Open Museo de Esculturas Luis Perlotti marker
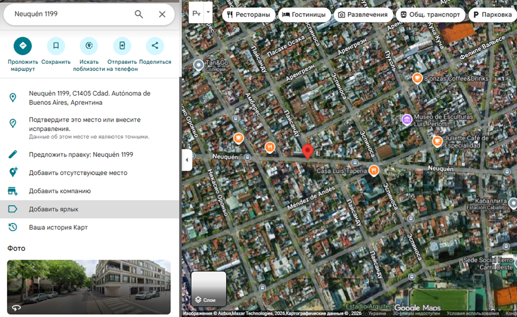This screenshot has height=317, width=517. click(407, 119)
